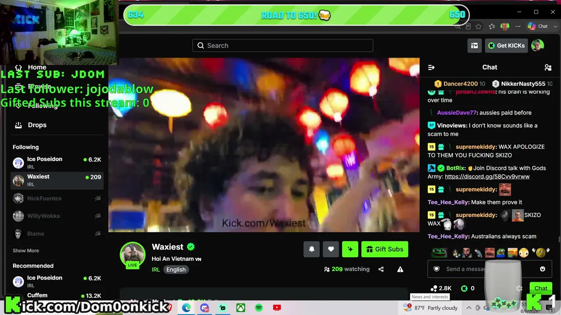Open offline Blame channel
Image resolution: width=561 pixels, height=315 pixels.
point(57,234)
